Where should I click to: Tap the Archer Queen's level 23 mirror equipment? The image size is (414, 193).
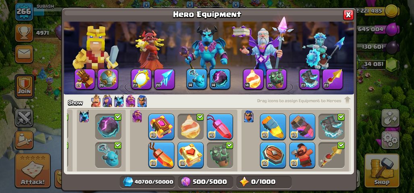click(x=141, y=79)
